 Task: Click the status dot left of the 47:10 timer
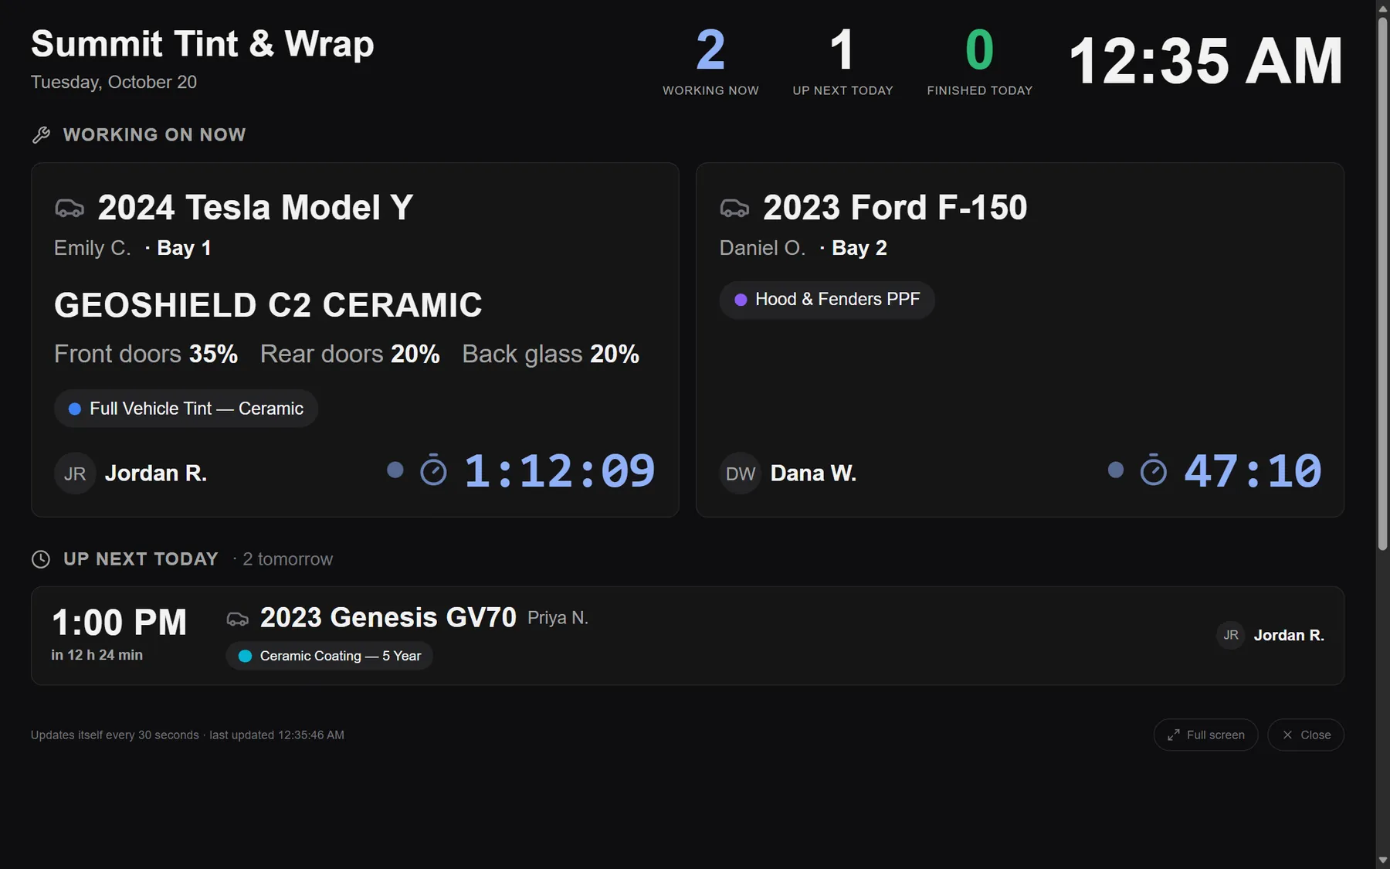(1115, 470)
